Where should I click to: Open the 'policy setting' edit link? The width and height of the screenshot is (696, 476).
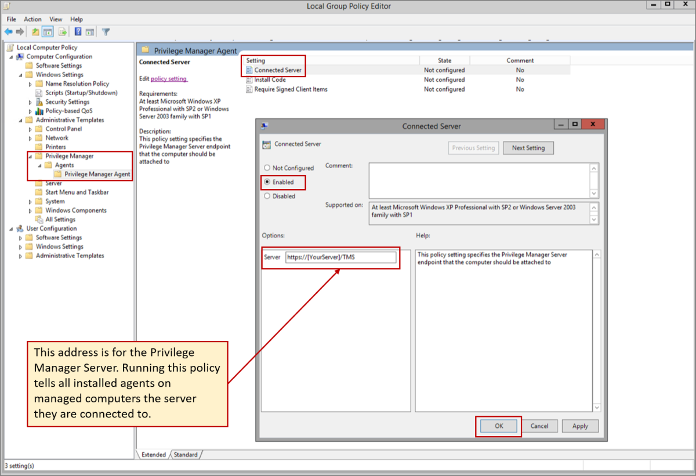coord(169,79)
